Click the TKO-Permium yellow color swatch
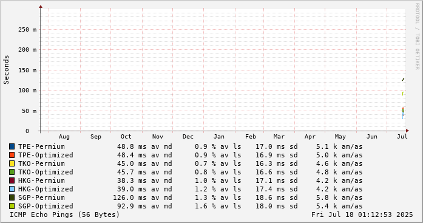 tap(12, 163)
